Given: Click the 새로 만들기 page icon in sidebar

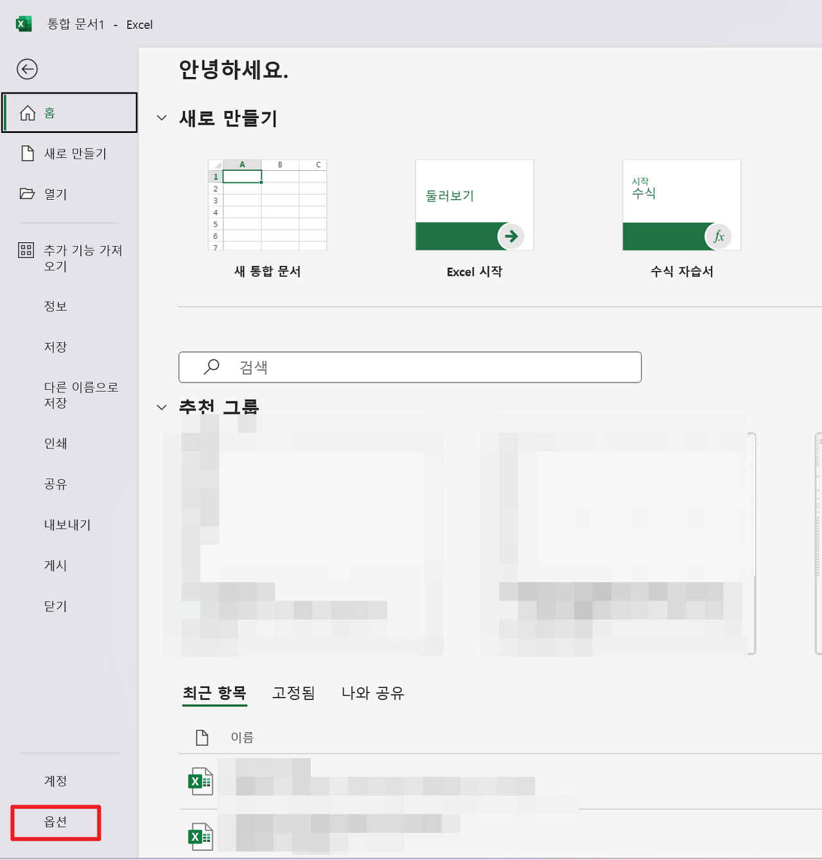Looking at the screenshot, I should (x=28, y=154).
